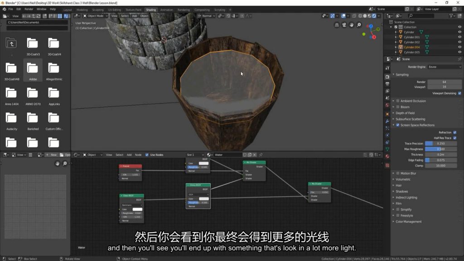
Task: Enable the Ambient Occlusion checkbox
Action: point(398,101)
